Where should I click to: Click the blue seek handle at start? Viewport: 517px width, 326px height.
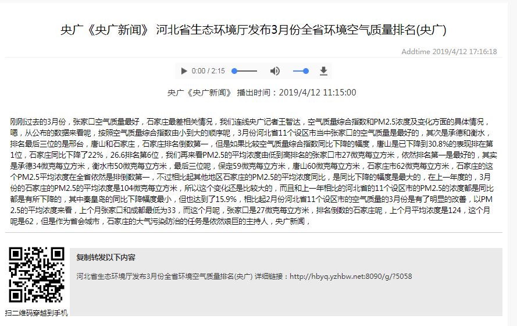point(234,71)
